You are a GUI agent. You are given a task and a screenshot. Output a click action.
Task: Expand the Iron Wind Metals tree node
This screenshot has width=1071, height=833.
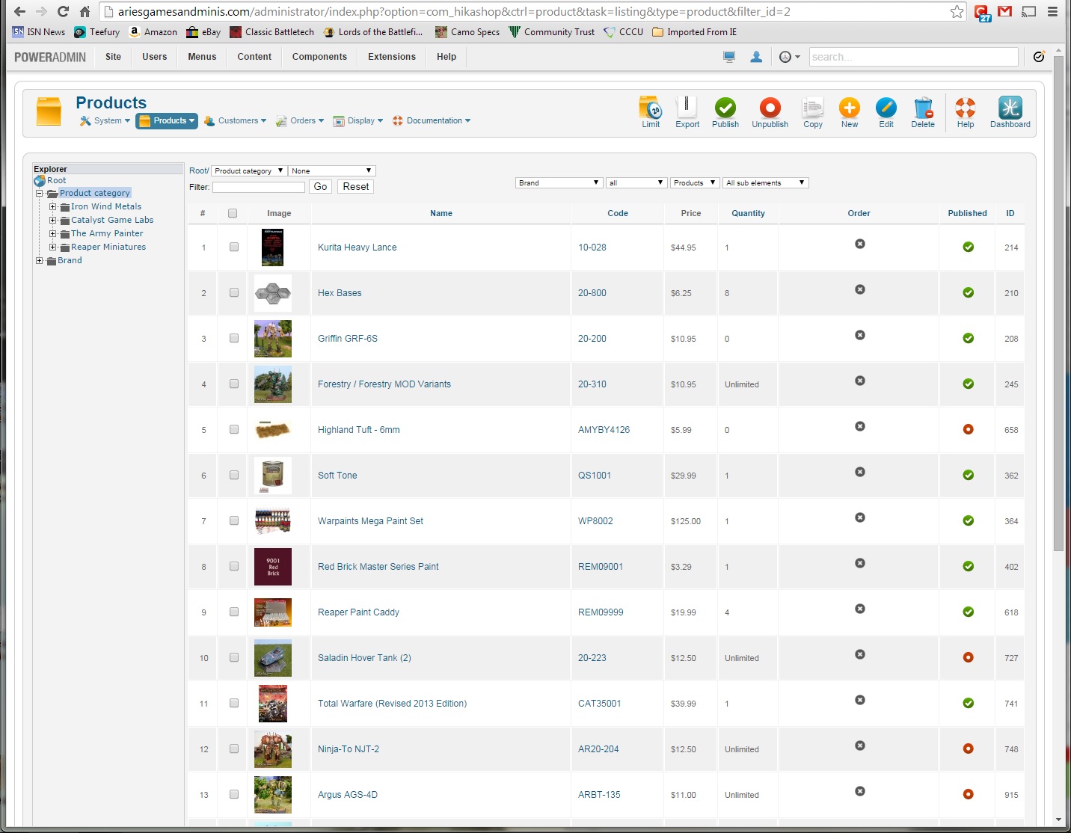[x=53, y=207]
